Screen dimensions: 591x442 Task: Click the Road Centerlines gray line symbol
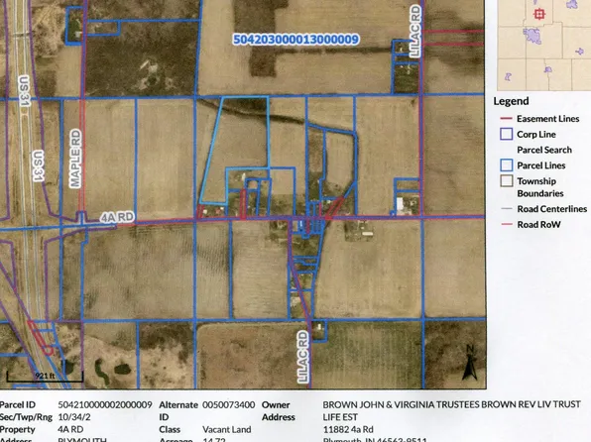(506, 209)
